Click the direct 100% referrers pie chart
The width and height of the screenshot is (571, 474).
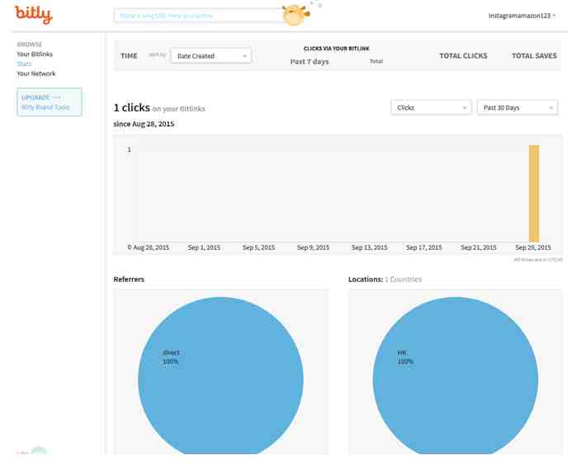tap(220, 379)
